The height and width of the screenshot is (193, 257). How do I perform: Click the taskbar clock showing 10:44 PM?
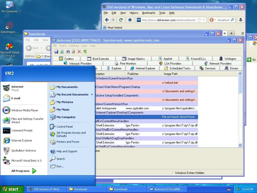click(248, 189)
